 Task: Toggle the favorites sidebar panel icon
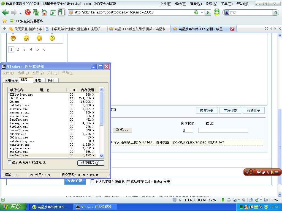[x=61, y=13]
